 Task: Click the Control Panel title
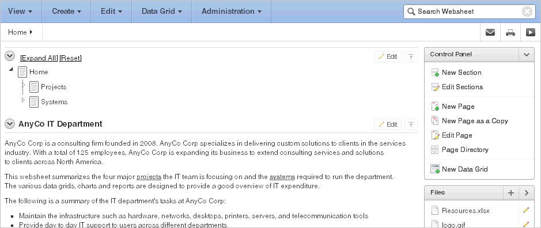coord(451,55)
